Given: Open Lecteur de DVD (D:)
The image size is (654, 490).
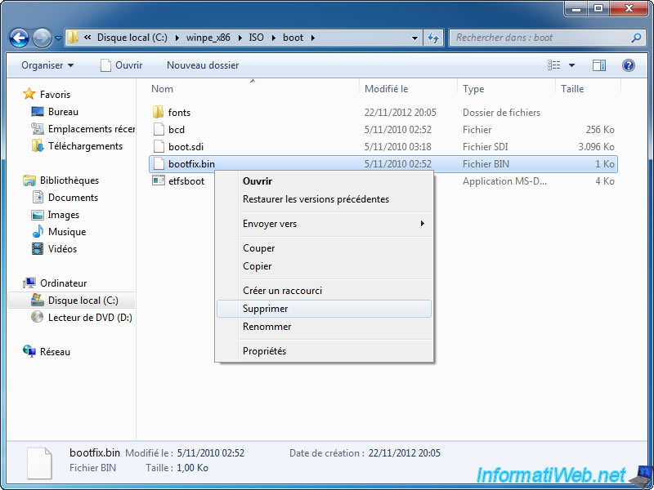Looking at the screenshot, I should [90, 318].
